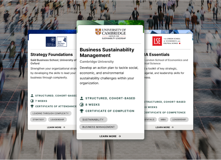
Task: Select the Strategy tag
Action: tap(38, 120)
